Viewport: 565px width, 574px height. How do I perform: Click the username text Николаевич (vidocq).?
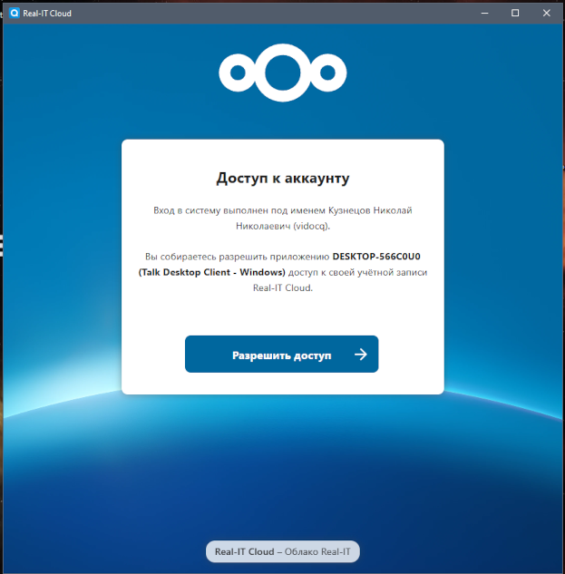pyautogui.click(x=283, y=226)
